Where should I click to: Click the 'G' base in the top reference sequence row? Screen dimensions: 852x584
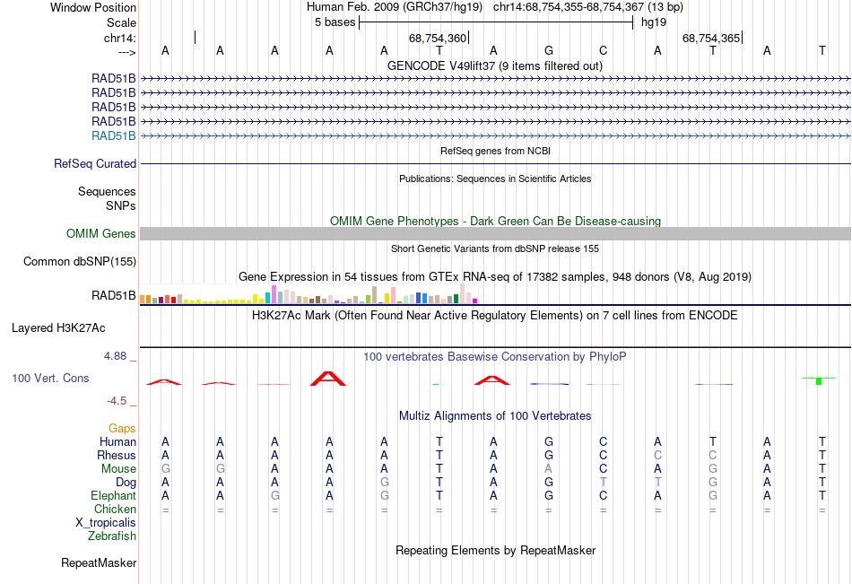[x=549, y=50]
